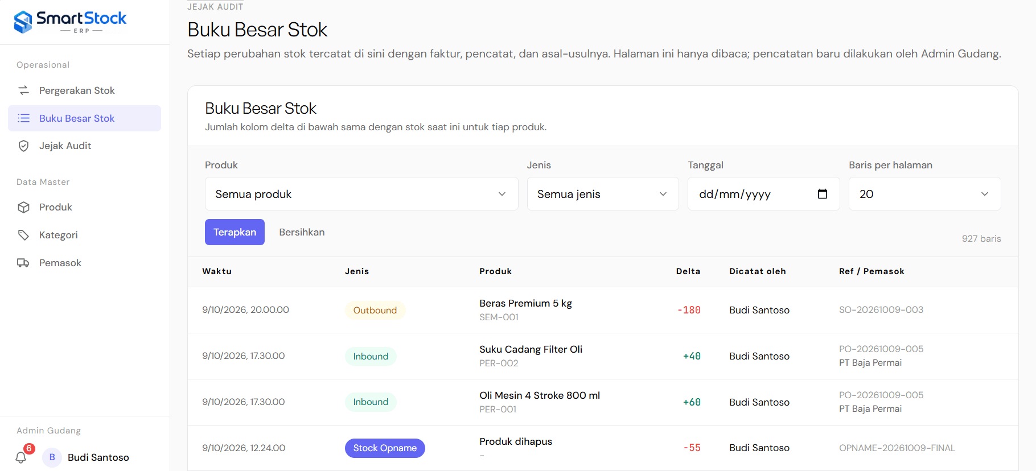
Task: Click the Delta column header
Action: pyautogui.click(x=688, y=271)
